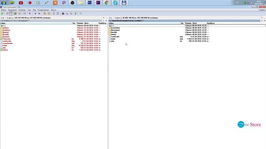Open Viber from the taskbar
The width and height of the screenshot is (266, 149).
point(64,3)
